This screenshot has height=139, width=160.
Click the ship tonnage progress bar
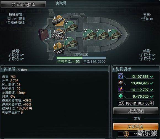click(81, 58)
